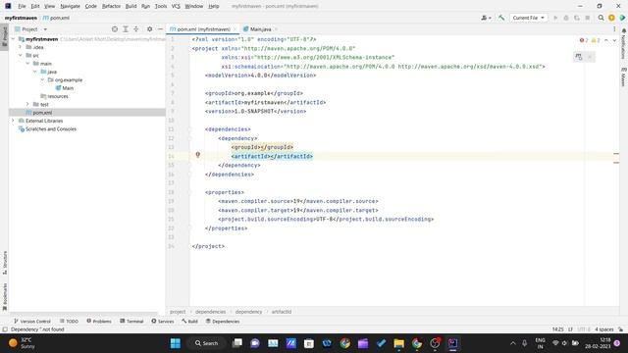This screenshot has height=353, width=628.
Task: Open Search Everywhere magnifier icon
Action: (601, 18)
